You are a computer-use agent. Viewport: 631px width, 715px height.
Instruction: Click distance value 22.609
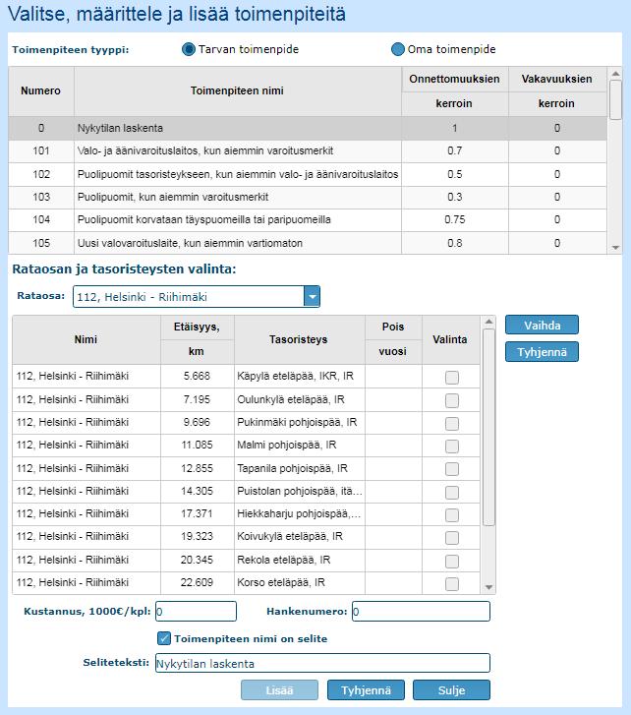point(197,583)
